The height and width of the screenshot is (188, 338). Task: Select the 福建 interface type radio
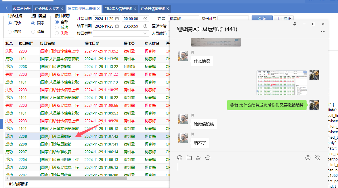click(33, 32)
